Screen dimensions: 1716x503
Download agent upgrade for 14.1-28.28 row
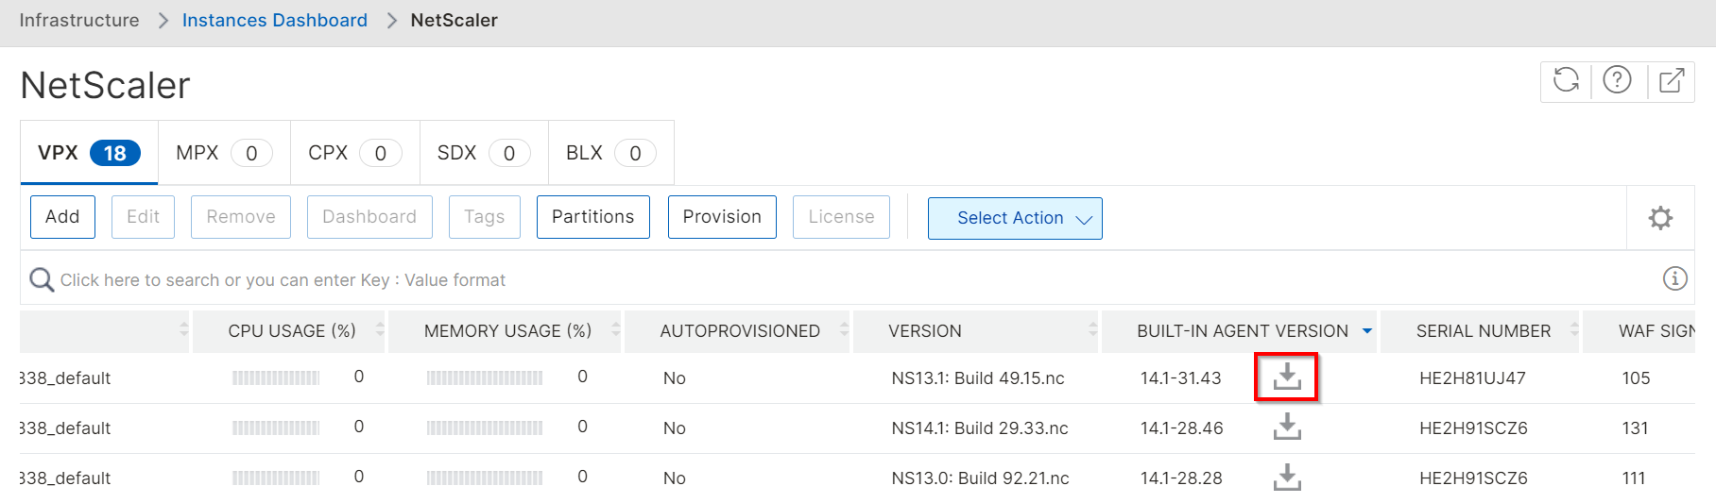[x=1286, y=477]
